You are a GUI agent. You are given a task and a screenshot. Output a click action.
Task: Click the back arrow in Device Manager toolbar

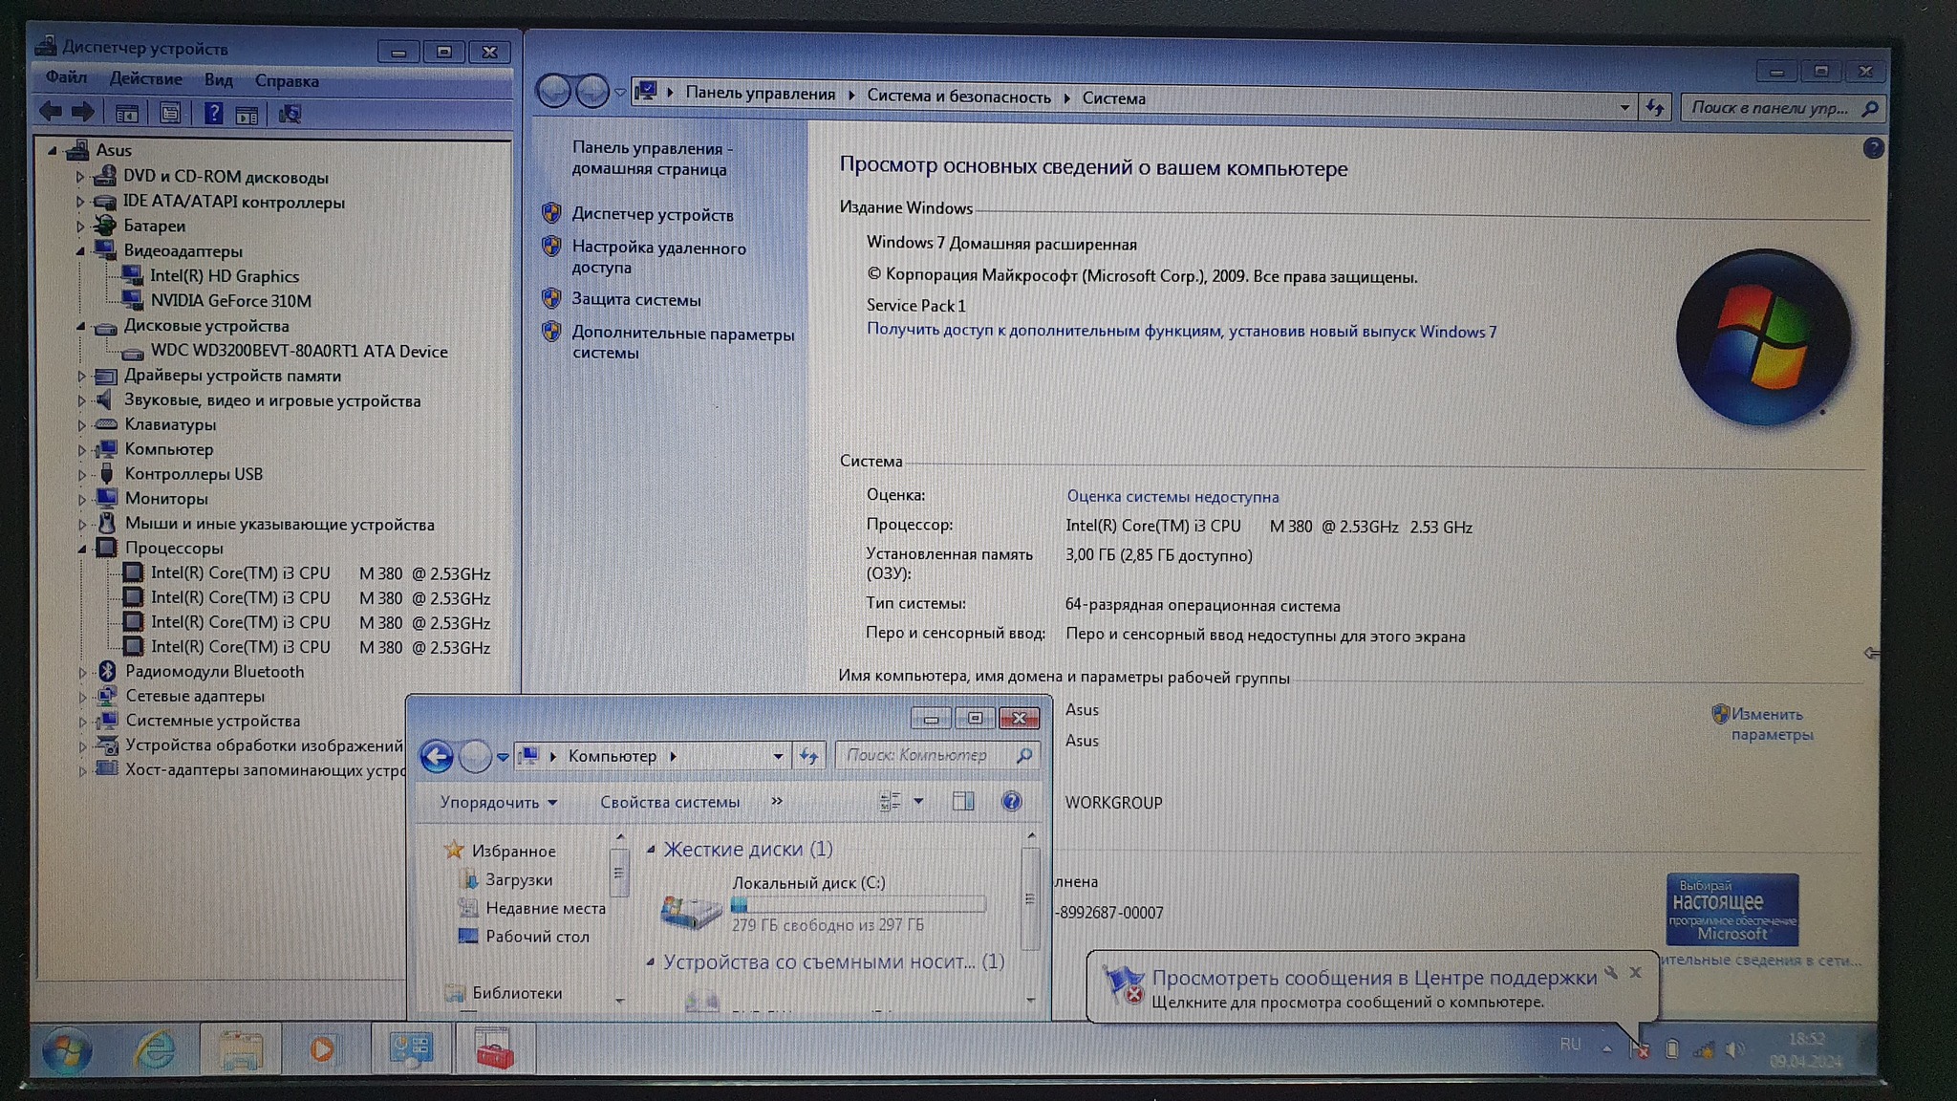51,113
